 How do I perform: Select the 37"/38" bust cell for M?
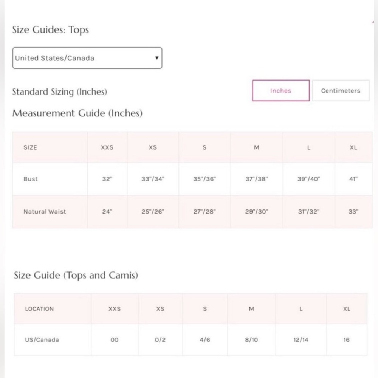click(x=257, y=179)
